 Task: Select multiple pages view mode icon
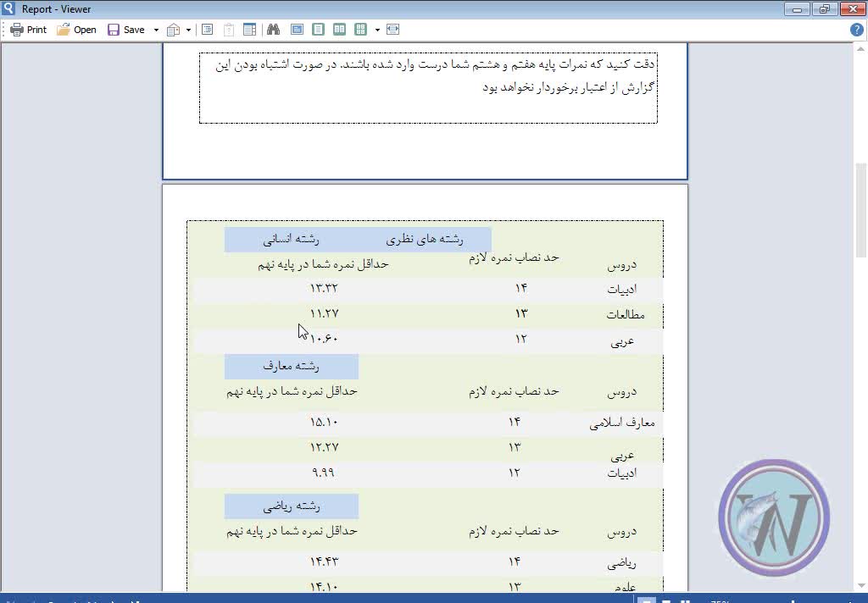360,30
